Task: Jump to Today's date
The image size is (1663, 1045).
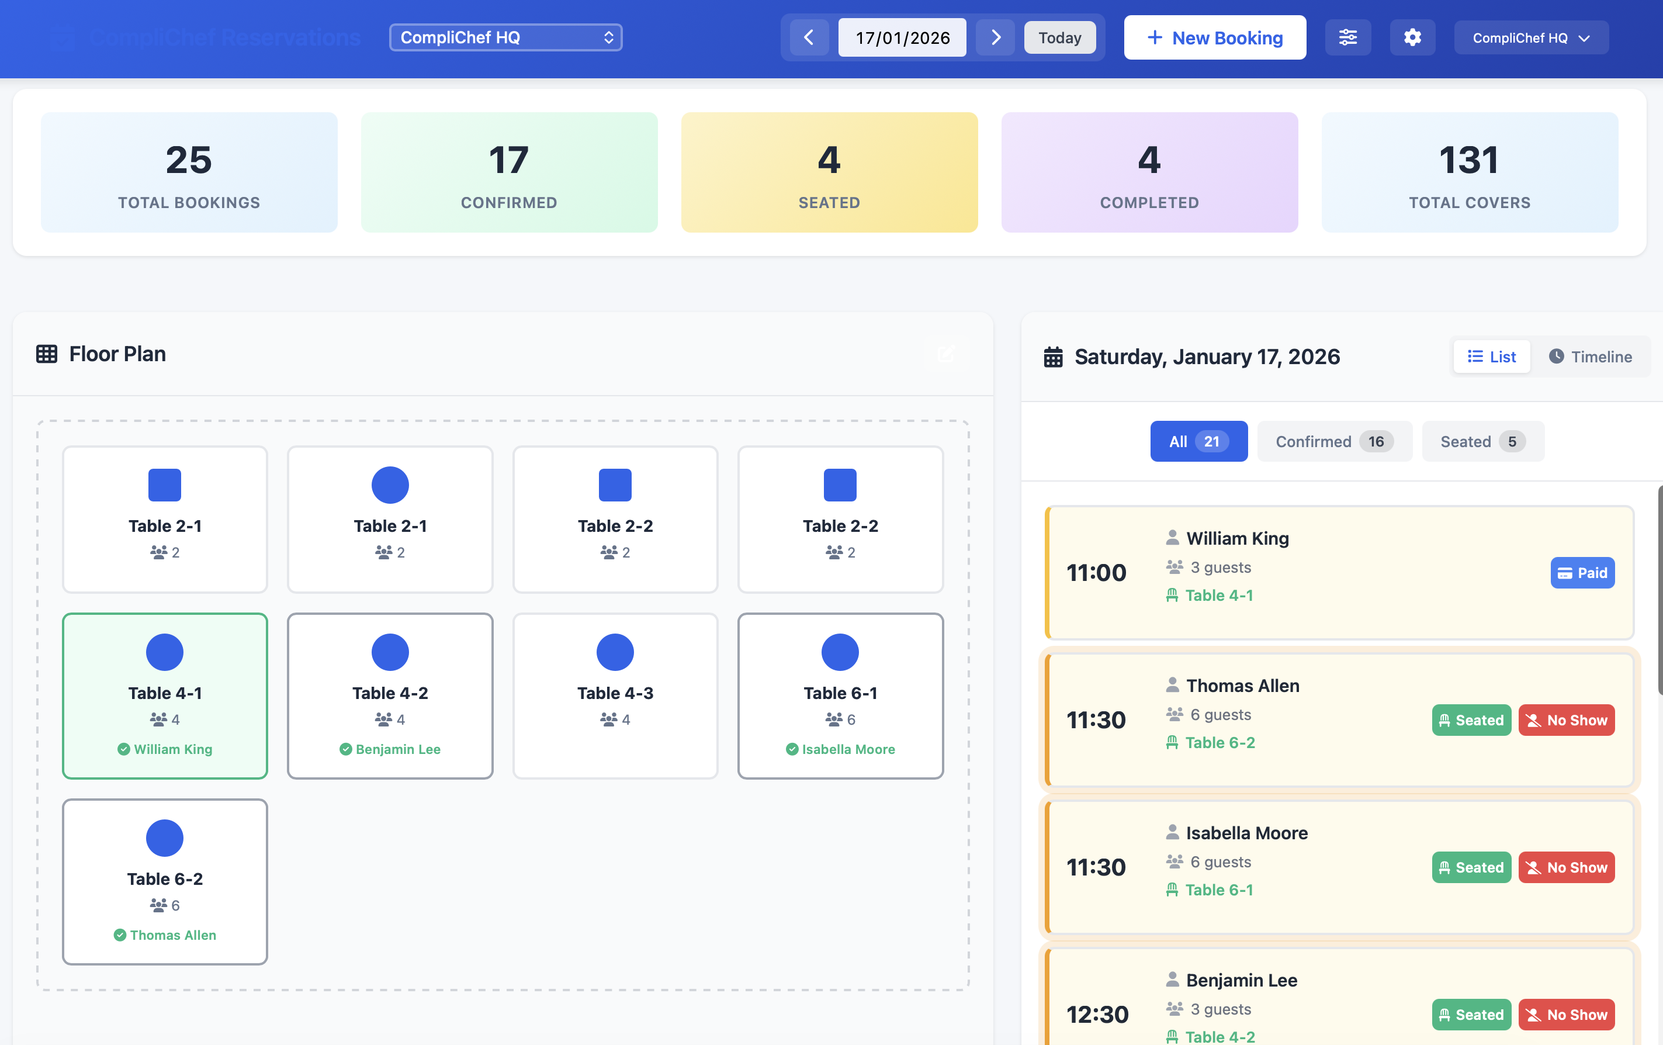Action: (x=1060, y=37)
